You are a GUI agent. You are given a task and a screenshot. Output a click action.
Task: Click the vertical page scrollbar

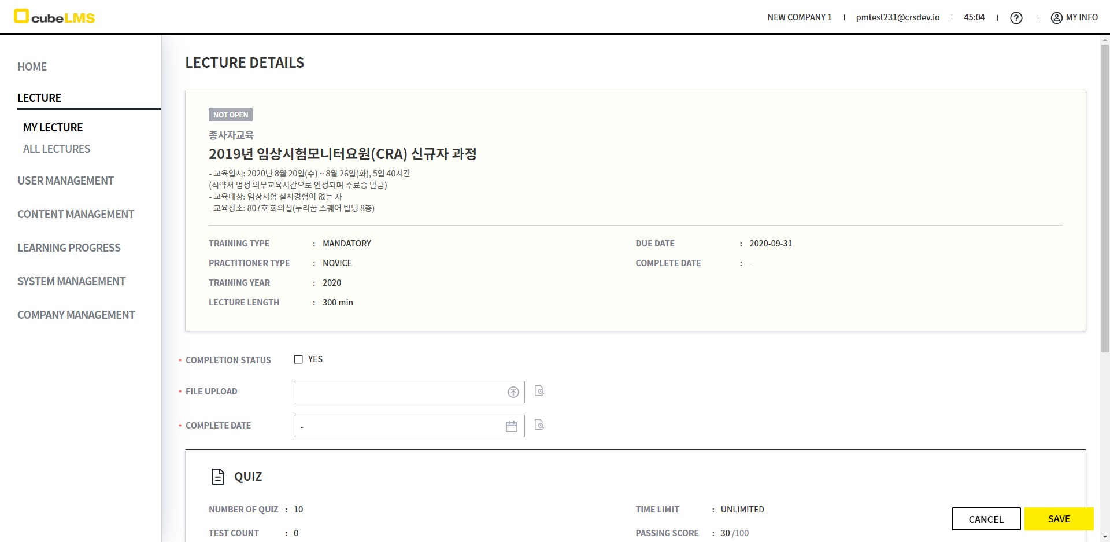(1105, 197)
